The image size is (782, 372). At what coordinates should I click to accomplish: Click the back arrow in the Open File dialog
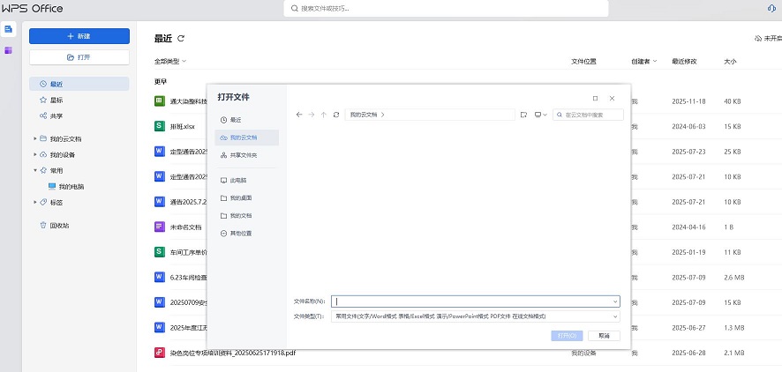[x=299, y=115]
